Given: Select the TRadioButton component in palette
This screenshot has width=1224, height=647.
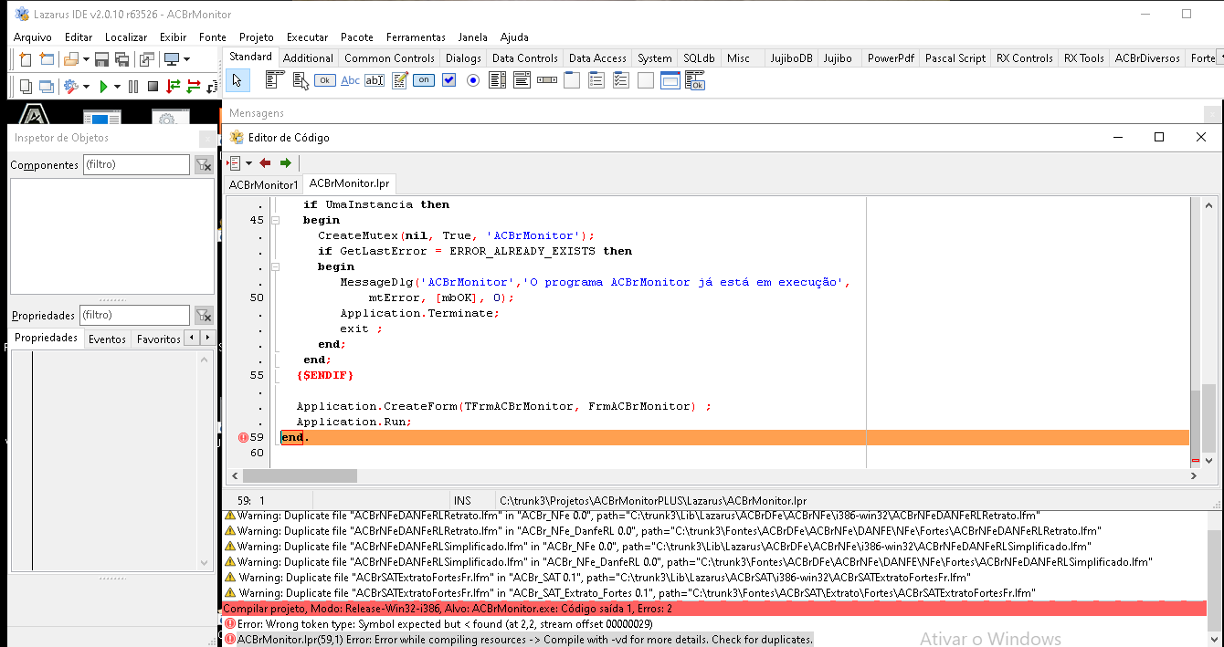Looking at the screenshot, I should coord(473,80).
